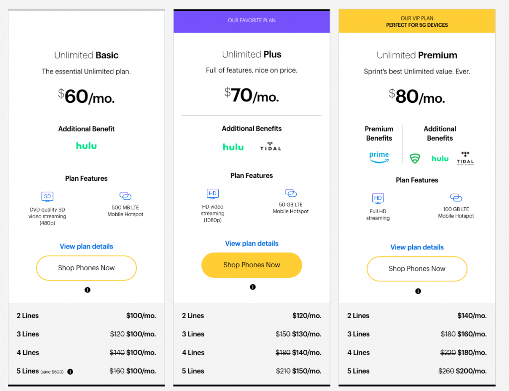The image size is (509, 391).
Task: Open View plan details for Unlimited Basic
Action: [x=86, y=246]
